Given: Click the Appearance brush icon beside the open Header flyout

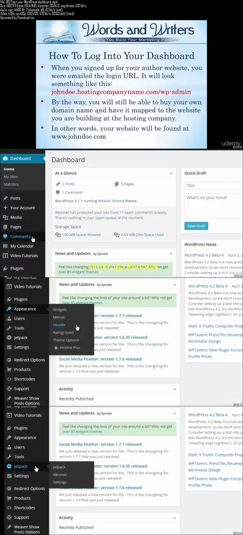Looking at the screenshot, I should [9, 309].
